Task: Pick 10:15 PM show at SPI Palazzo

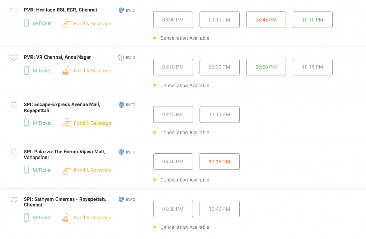Action: point(219,162)
